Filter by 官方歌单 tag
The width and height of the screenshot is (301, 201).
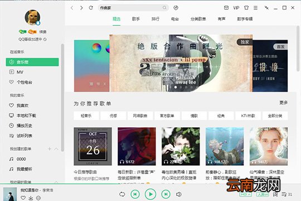click(x=167, y=116)
